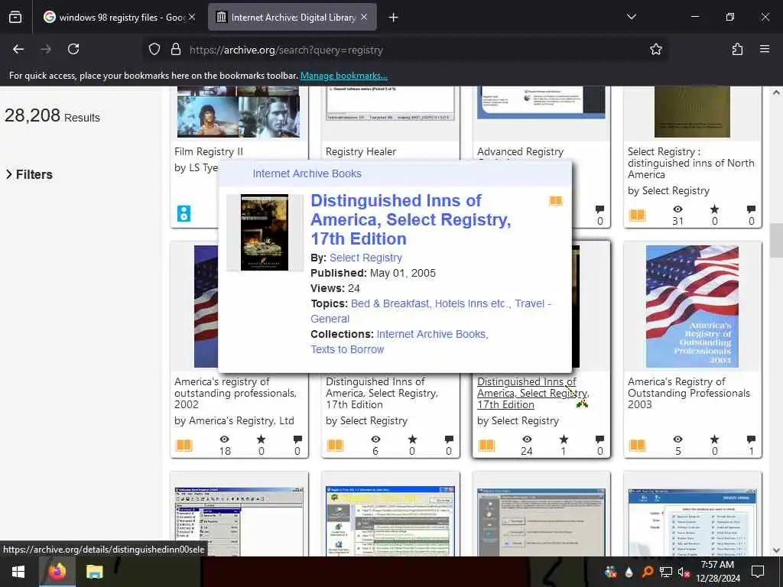This screenshot has width=783, height=587.
Task: Click reviews bubble on Select Registry North America card
Action: pos(751,209)
